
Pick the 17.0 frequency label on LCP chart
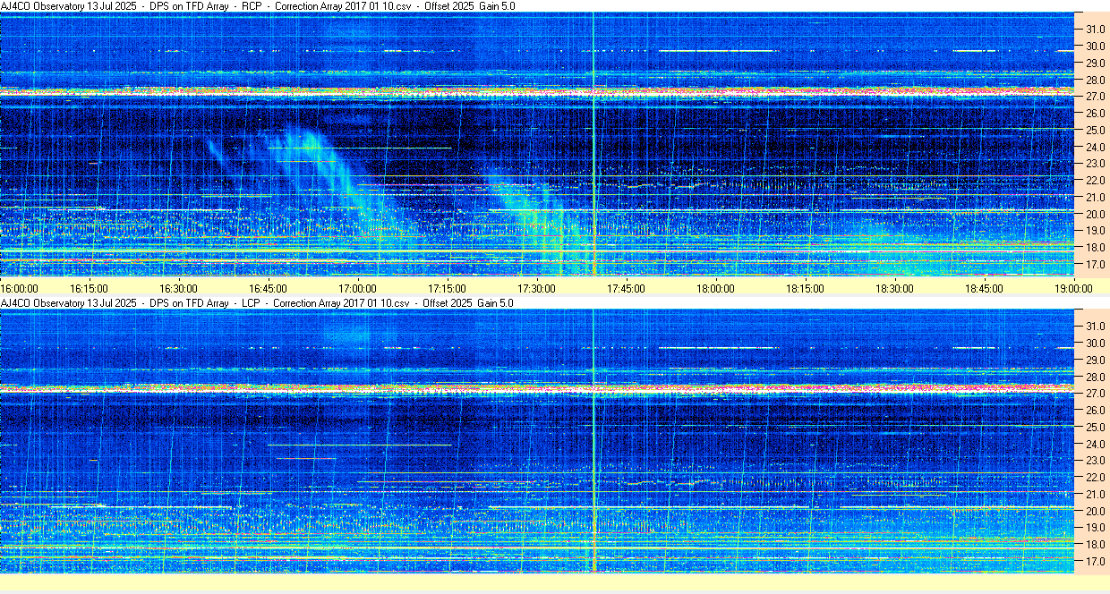pyautogui.click(x=1096, y=562)
